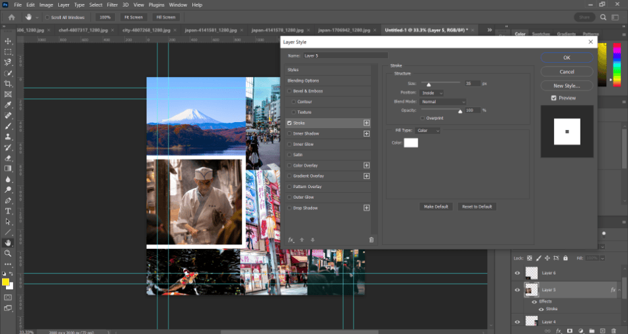Screen dimensions: 628x334
Task: Open the stroke Blend Mode dropdown
Action: point(443,102)
